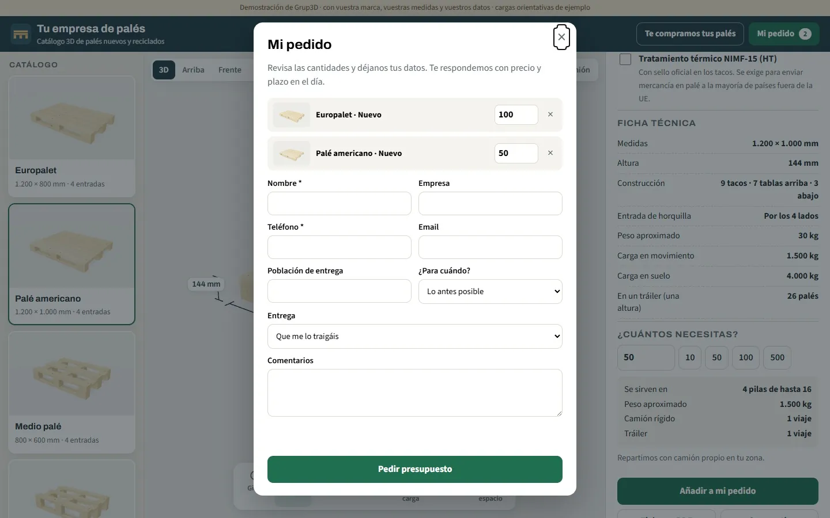Expand the Entrega dropdown
Viewport: 830px width, 518px height.
(x=415, y=336)
